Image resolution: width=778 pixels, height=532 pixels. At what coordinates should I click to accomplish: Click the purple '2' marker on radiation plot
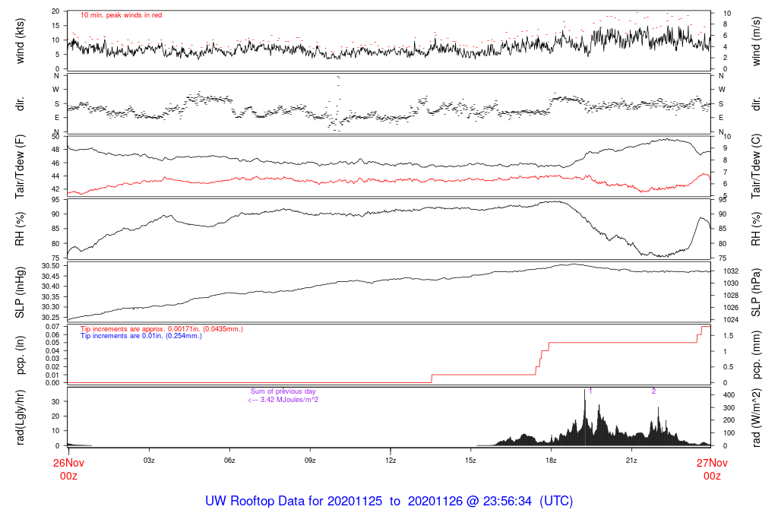pos(654,391)
